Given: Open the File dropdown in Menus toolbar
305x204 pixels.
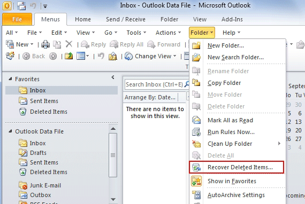Looking at the screenshot, I should 34,33.
